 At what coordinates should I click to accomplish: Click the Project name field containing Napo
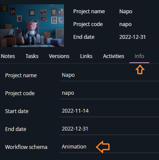tap(109, 75)
